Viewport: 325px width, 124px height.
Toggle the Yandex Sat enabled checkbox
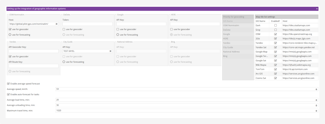coord(275,47)
